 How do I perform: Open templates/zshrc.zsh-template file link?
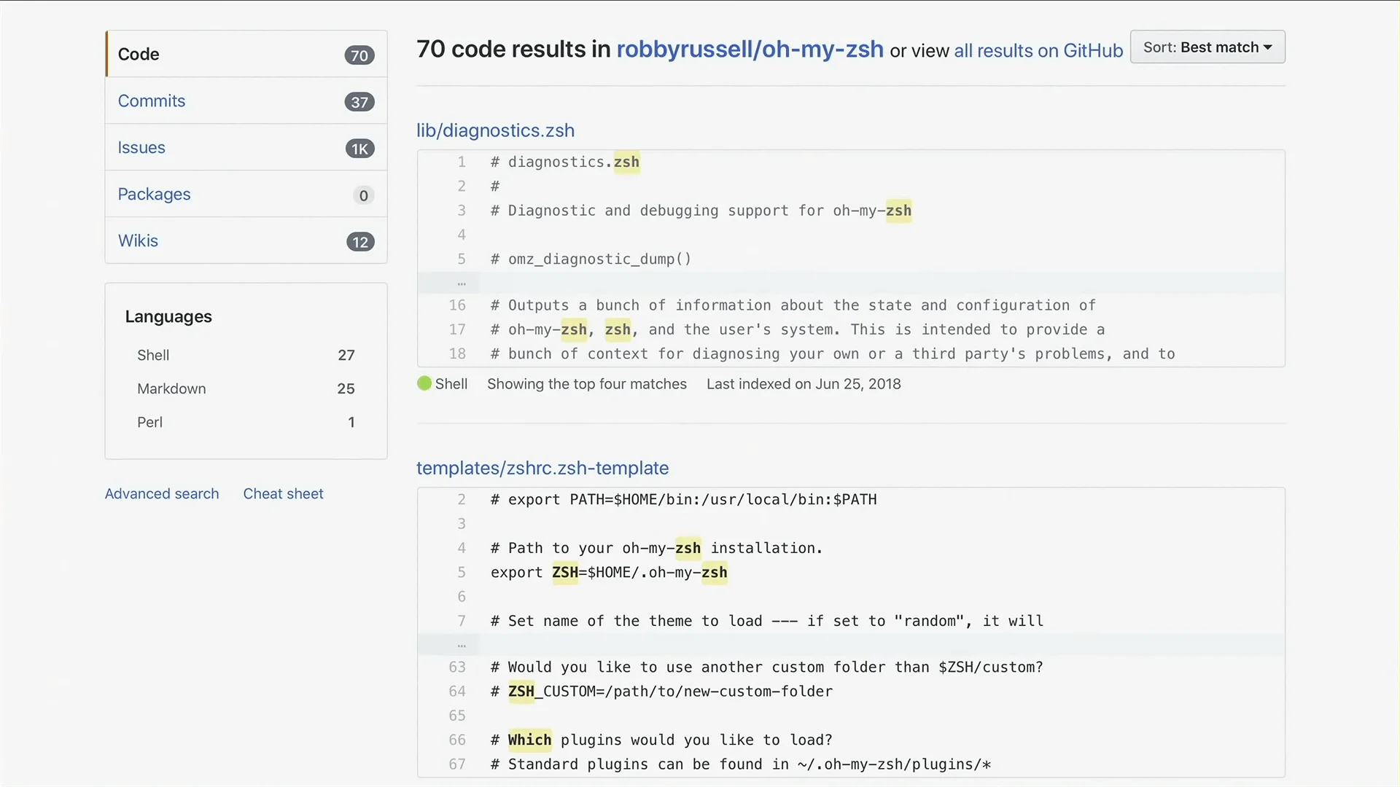click(x=542, y=468)
